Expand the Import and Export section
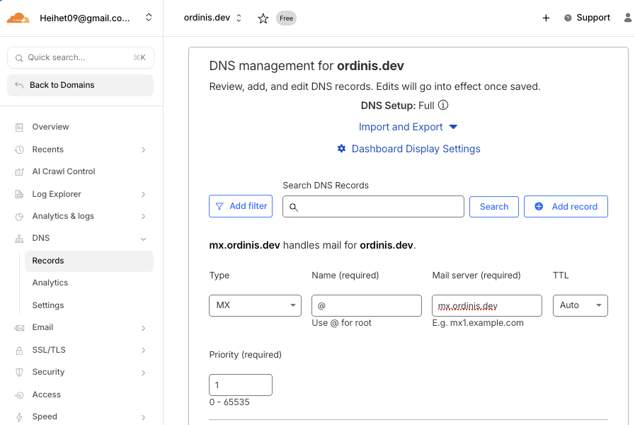 (x=408, y=127)
